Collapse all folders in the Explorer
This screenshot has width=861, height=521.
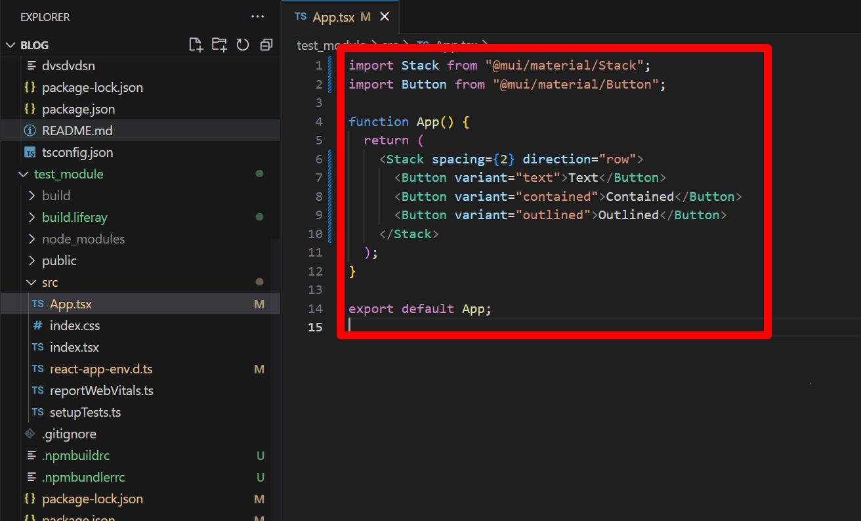[266, 45]
